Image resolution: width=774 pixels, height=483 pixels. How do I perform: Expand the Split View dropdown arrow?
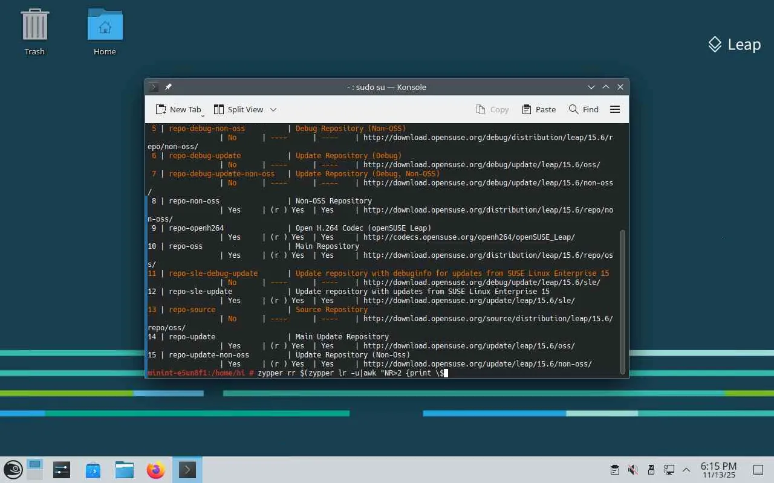click(273, 109)
